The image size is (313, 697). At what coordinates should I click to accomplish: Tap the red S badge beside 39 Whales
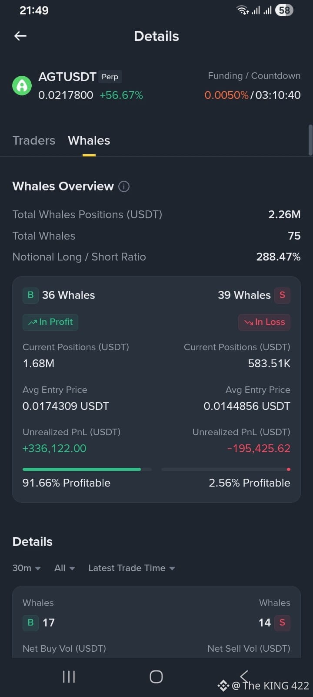tap(282, 295)
